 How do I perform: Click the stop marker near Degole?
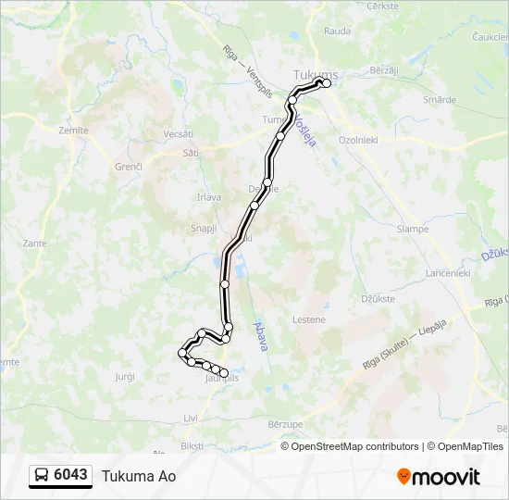pos(267,182)
